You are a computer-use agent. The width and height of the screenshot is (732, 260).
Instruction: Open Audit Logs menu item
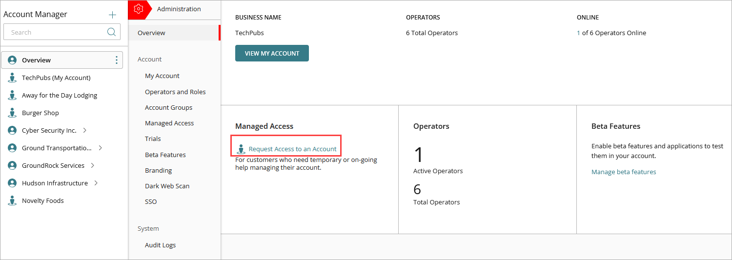click(160, 245)
